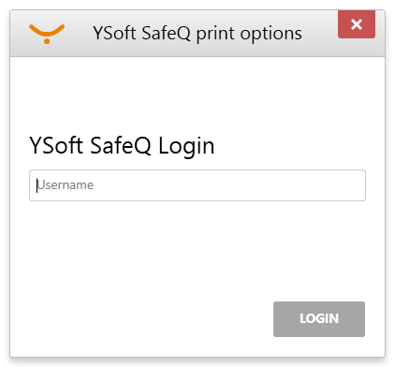Dismiss the dialog using the red close button
395x367 pixels.
pyautogui.click(x=357, y=24)
